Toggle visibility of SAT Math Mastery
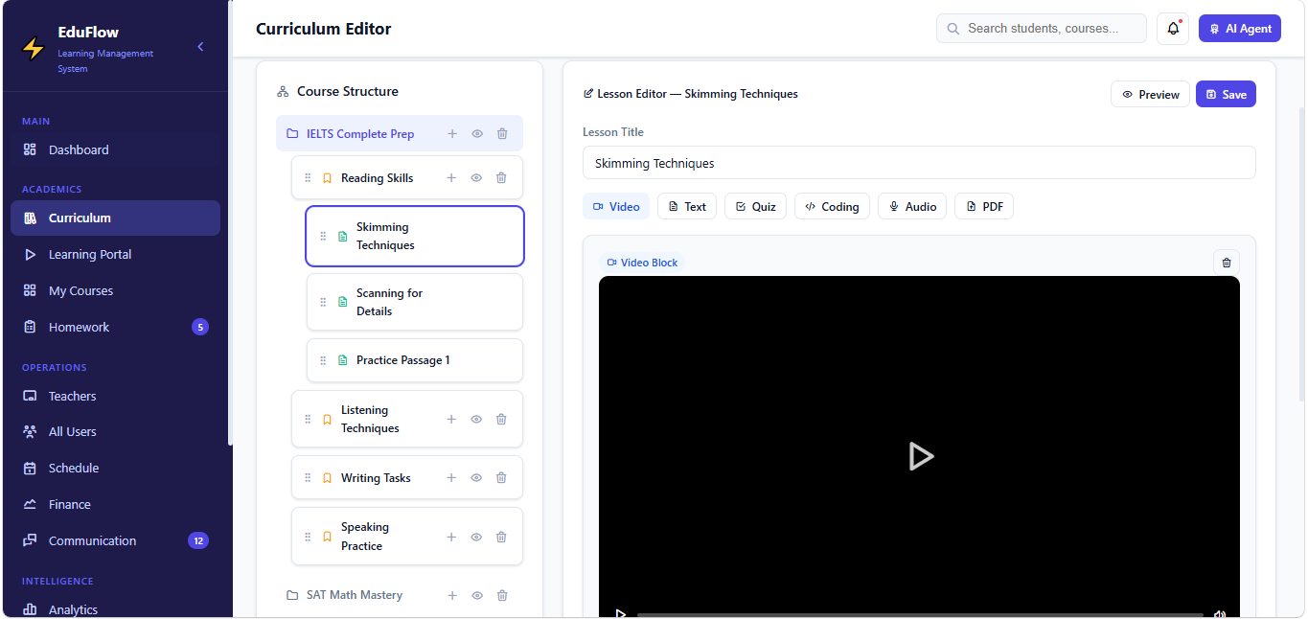The image size is (1308, 619). pos(477,595)
